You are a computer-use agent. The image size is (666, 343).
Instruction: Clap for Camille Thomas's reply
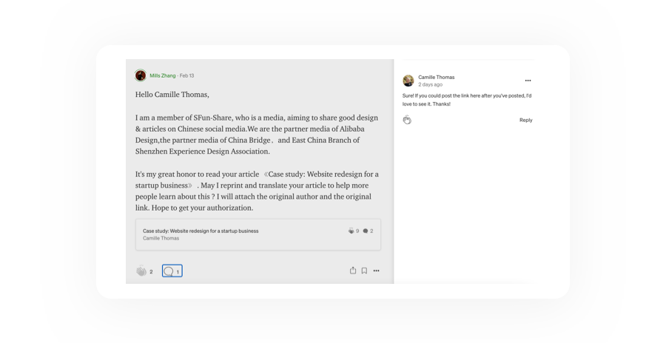coord(407,120)
